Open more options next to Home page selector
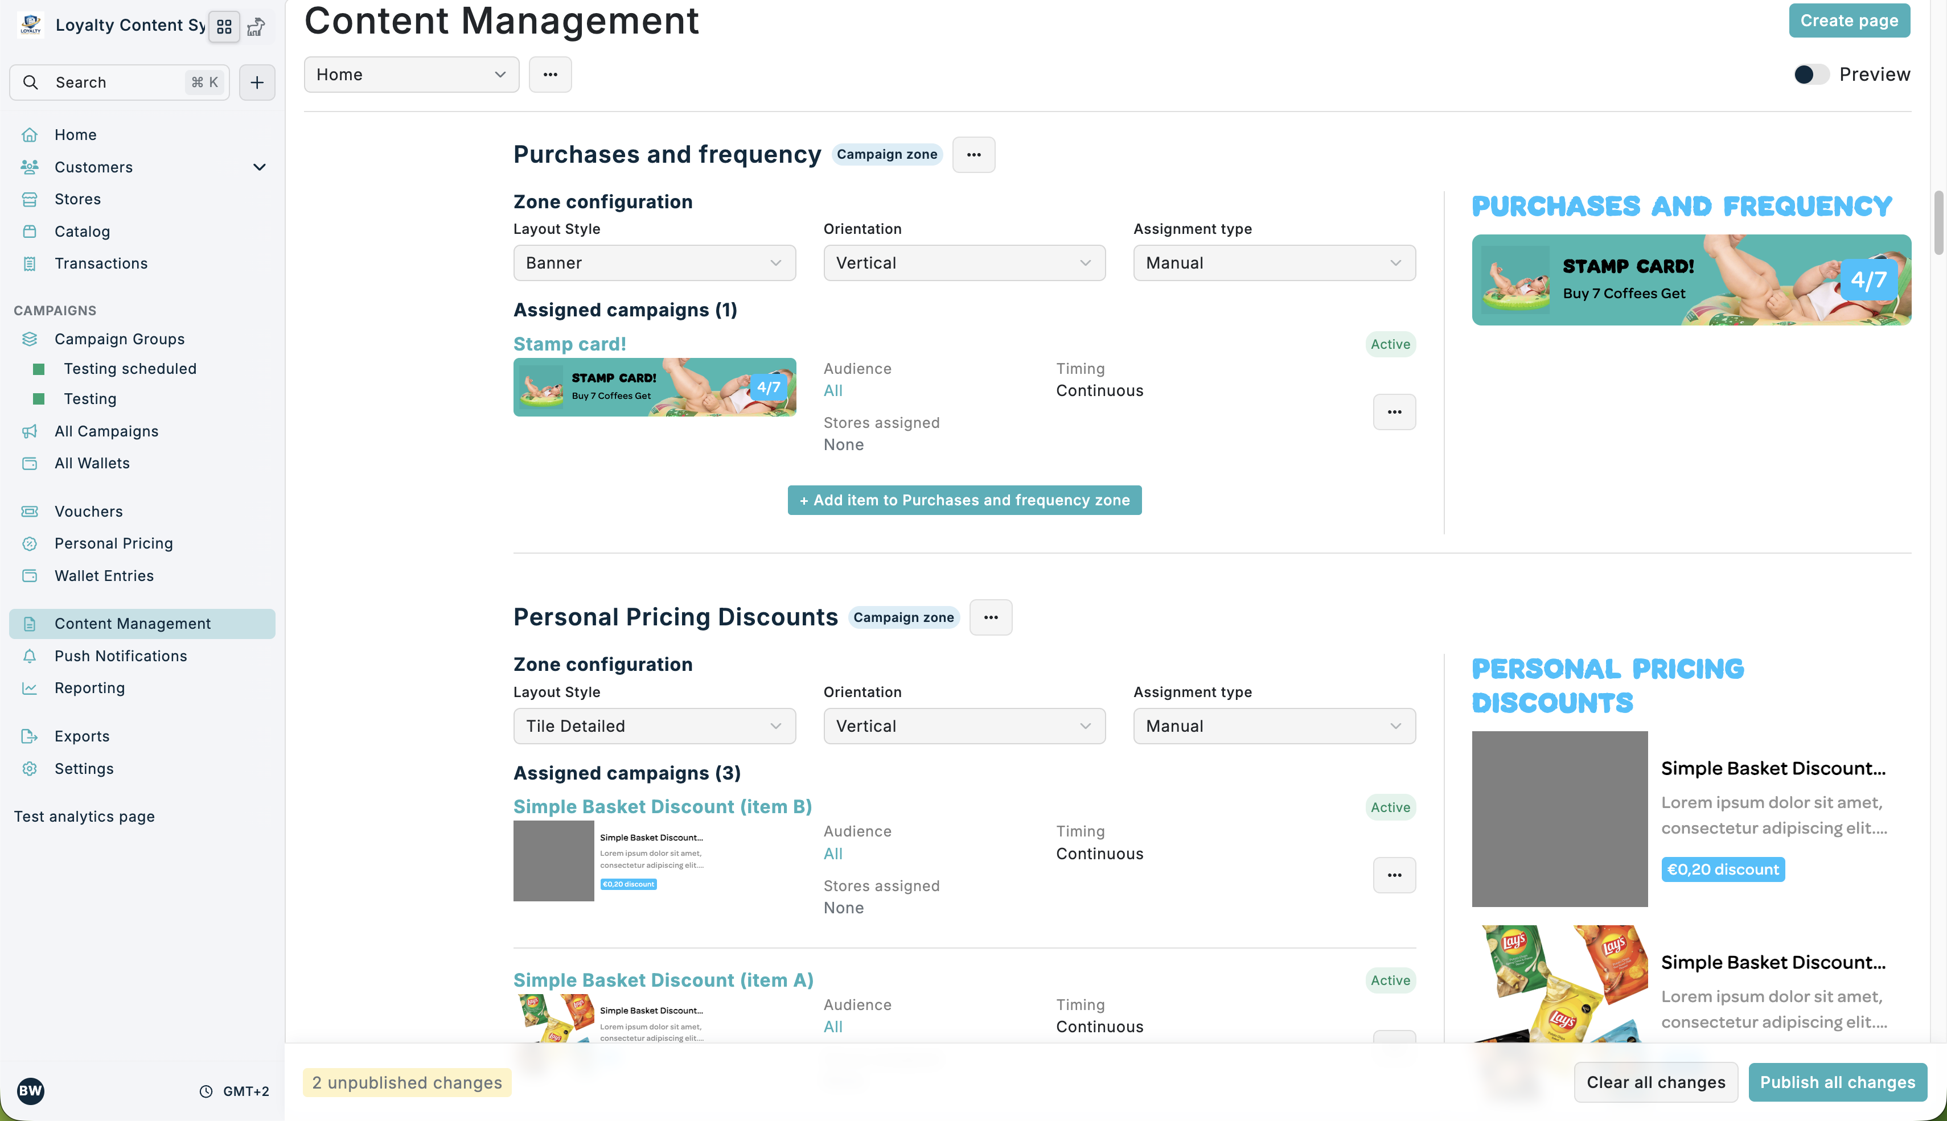1947x1121 pixels. [550, 75]
